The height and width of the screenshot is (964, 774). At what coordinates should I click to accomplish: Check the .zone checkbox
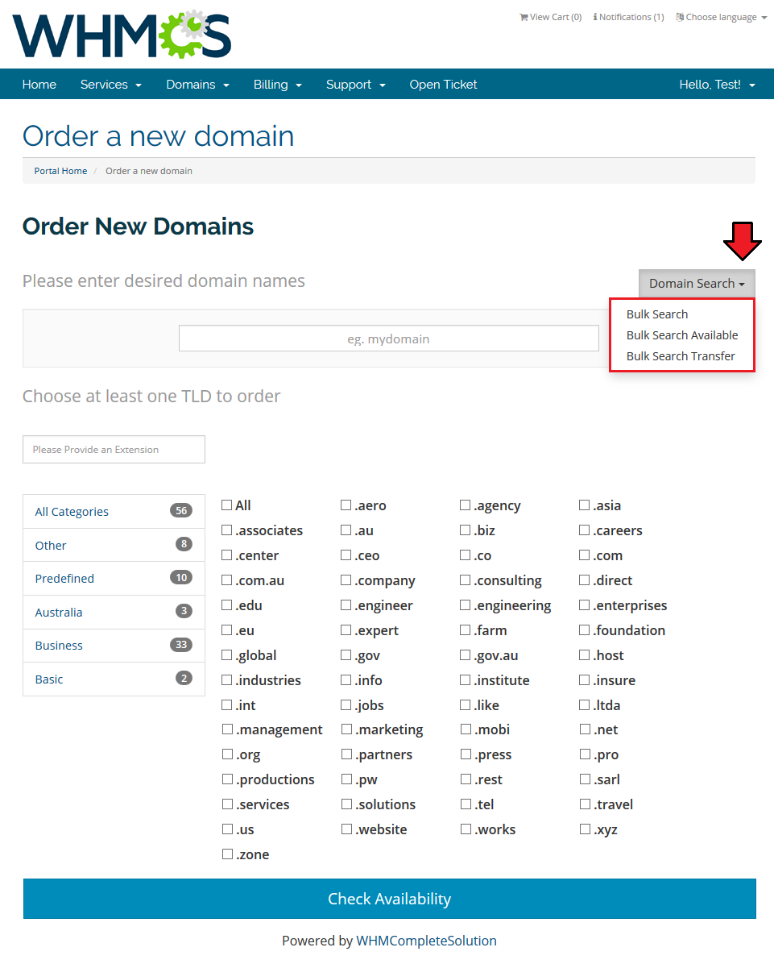click(227, 854)
